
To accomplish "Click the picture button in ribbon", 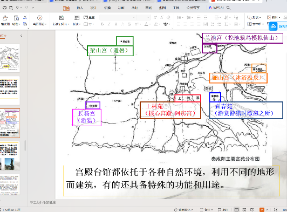I will pyautogui.click(x=274, y=17).
